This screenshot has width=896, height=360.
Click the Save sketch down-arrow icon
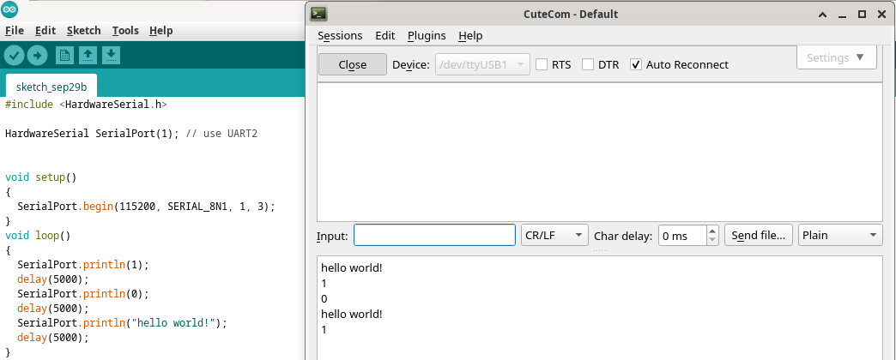111,56
